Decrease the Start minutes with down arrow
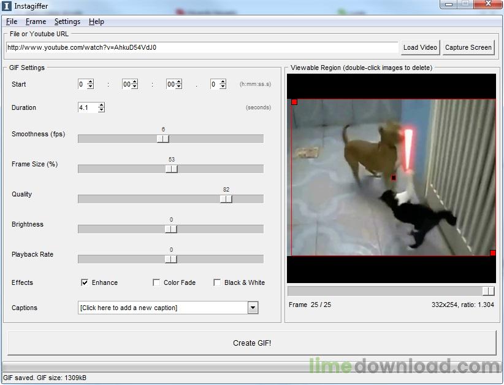The width and height of the screenshot is (504, 385). tap(135, 87)
